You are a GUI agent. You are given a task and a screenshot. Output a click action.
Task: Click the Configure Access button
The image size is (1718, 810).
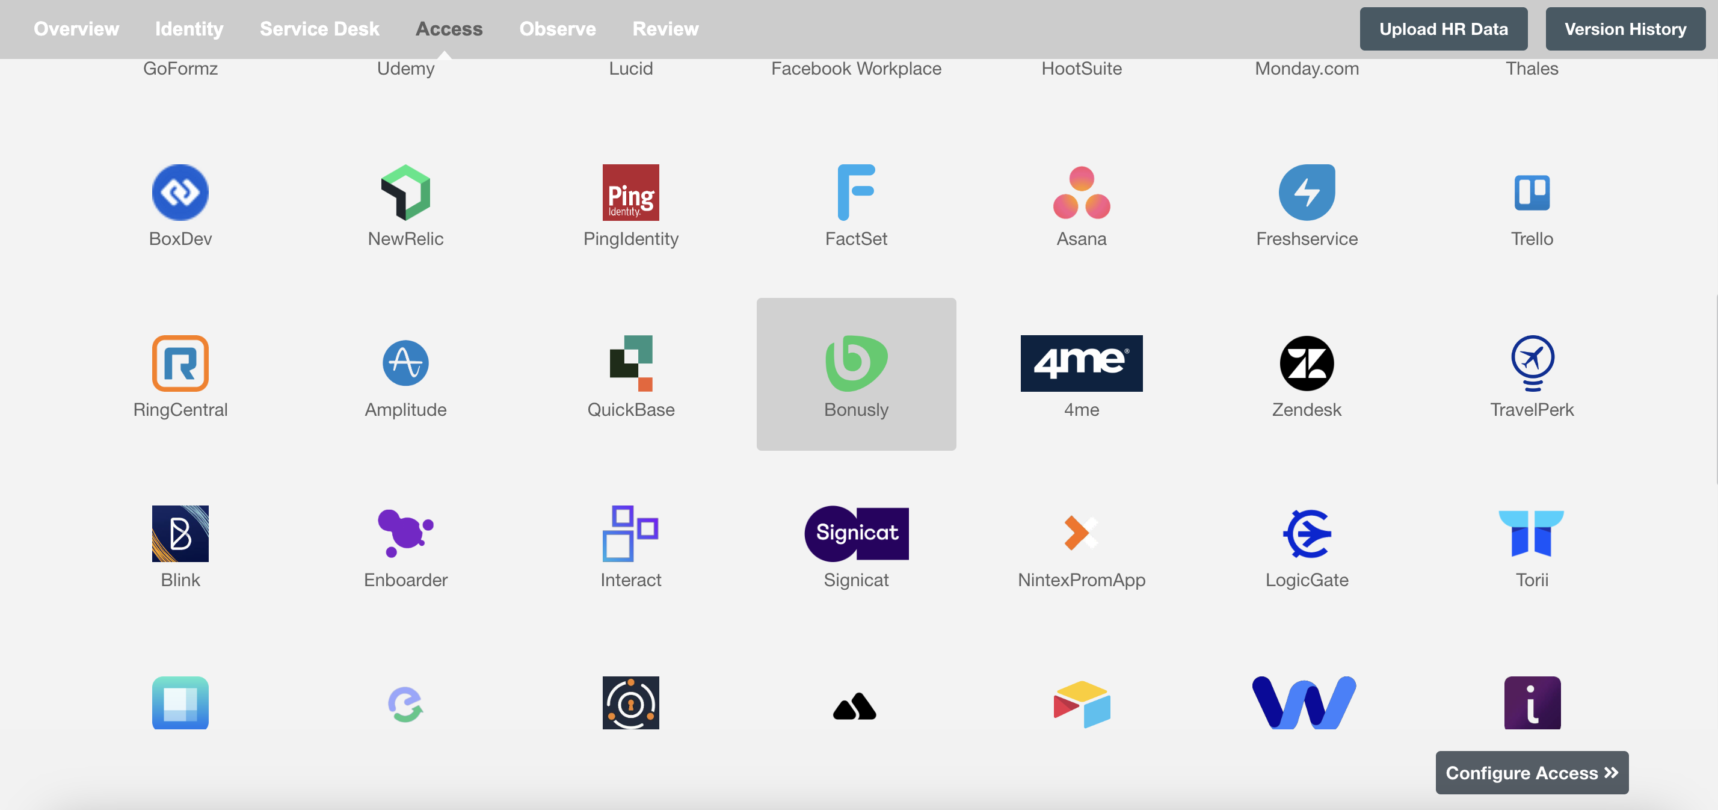click(1530, 771)
